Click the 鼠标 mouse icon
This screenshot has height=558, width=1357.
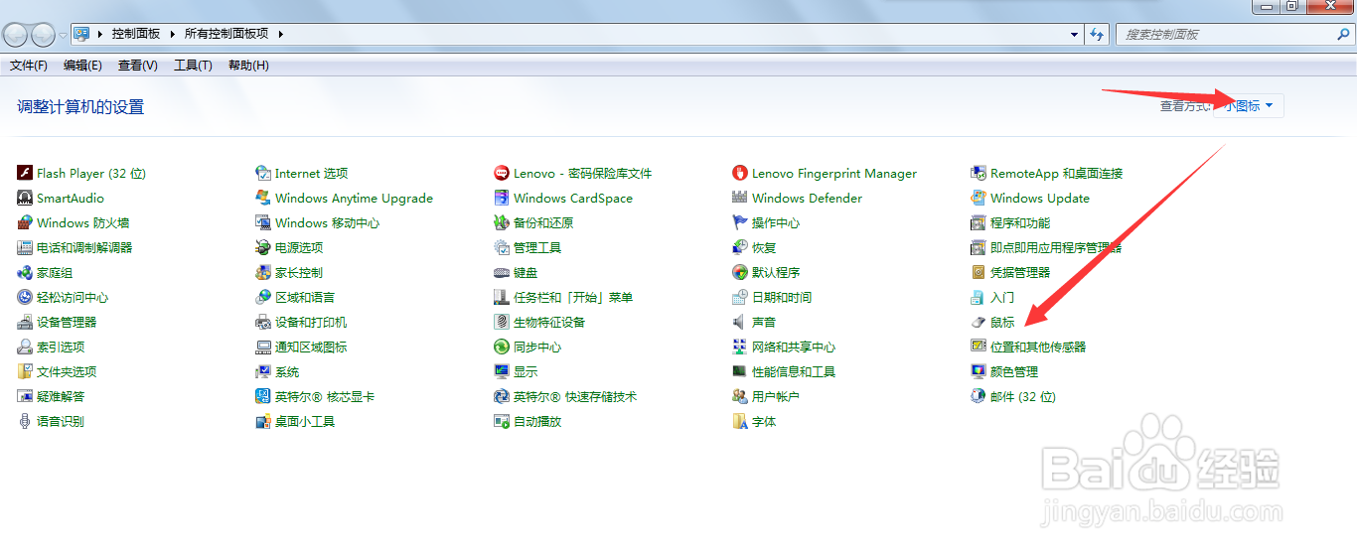pyautogui.click(x=979, y=322)
